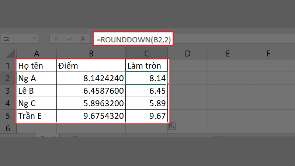Expand the Name Box dropdown arrow

click(x=34, y=39)
